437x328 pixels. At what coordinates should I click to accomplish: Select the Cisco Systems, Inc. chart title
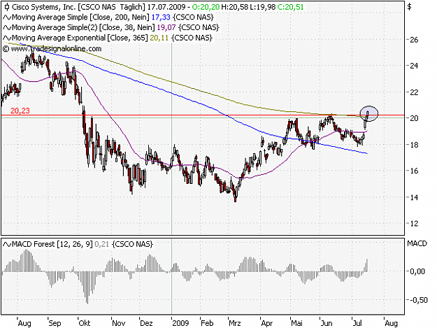[x=44, y=7]
